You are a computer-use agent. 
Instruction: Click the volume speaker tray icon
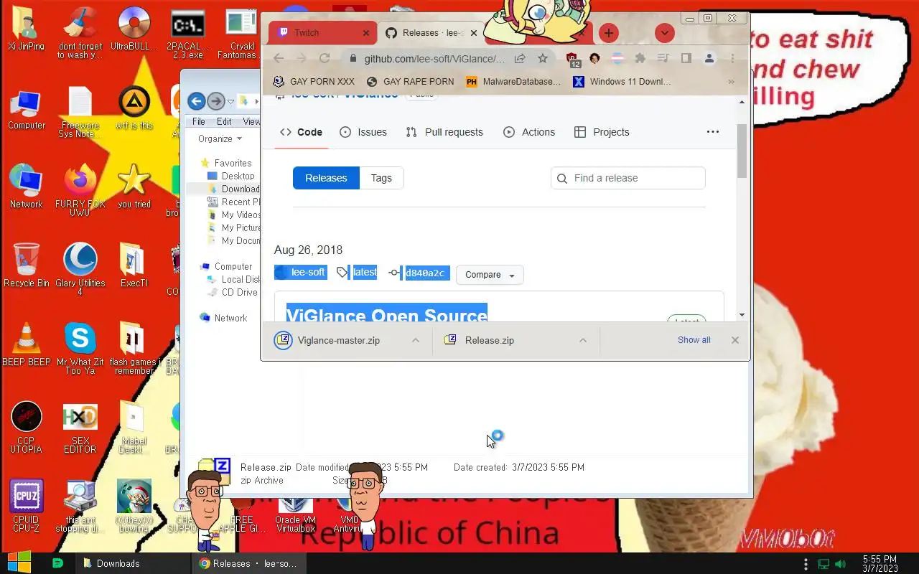[841, 564]
